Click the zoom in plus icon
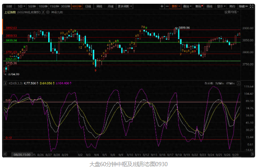The image size is (258, 167). [x=162, y=7]
